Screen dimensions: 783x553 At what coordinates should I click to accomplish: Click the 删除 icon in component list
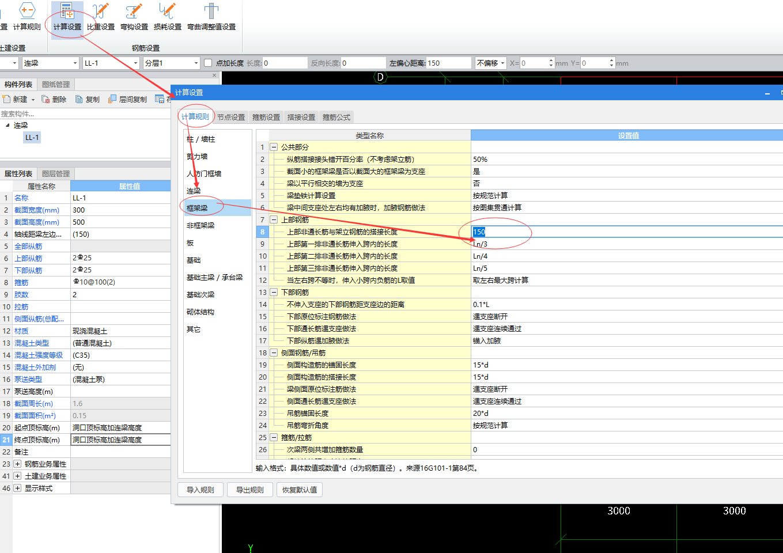54,99
